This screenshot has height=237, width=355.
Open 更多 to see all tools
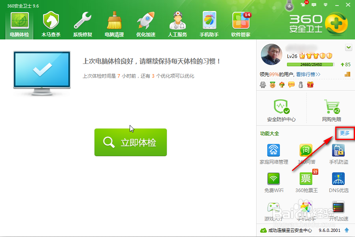(344, 133)
